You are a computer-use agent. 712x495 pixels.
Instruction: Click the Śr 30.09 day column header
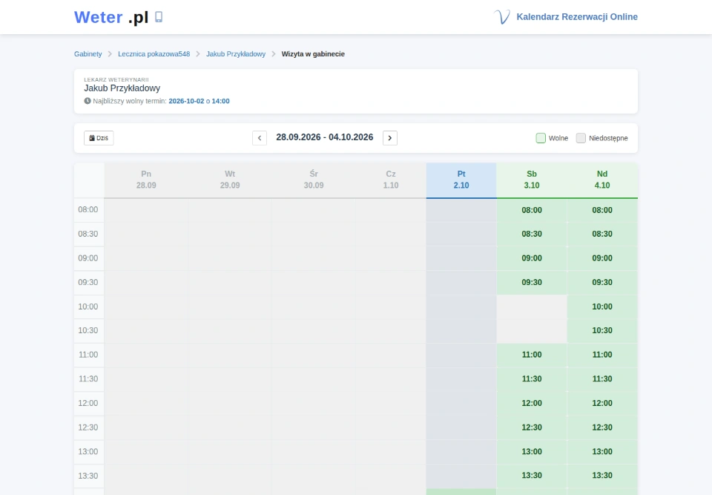(x=314, y=180)
